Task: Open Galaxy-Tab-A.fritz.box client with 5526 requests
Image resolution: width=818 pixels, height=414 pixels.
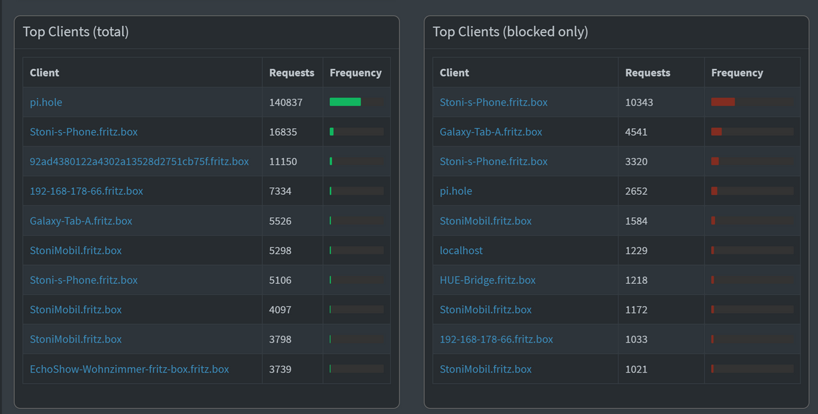Action: 81,221
